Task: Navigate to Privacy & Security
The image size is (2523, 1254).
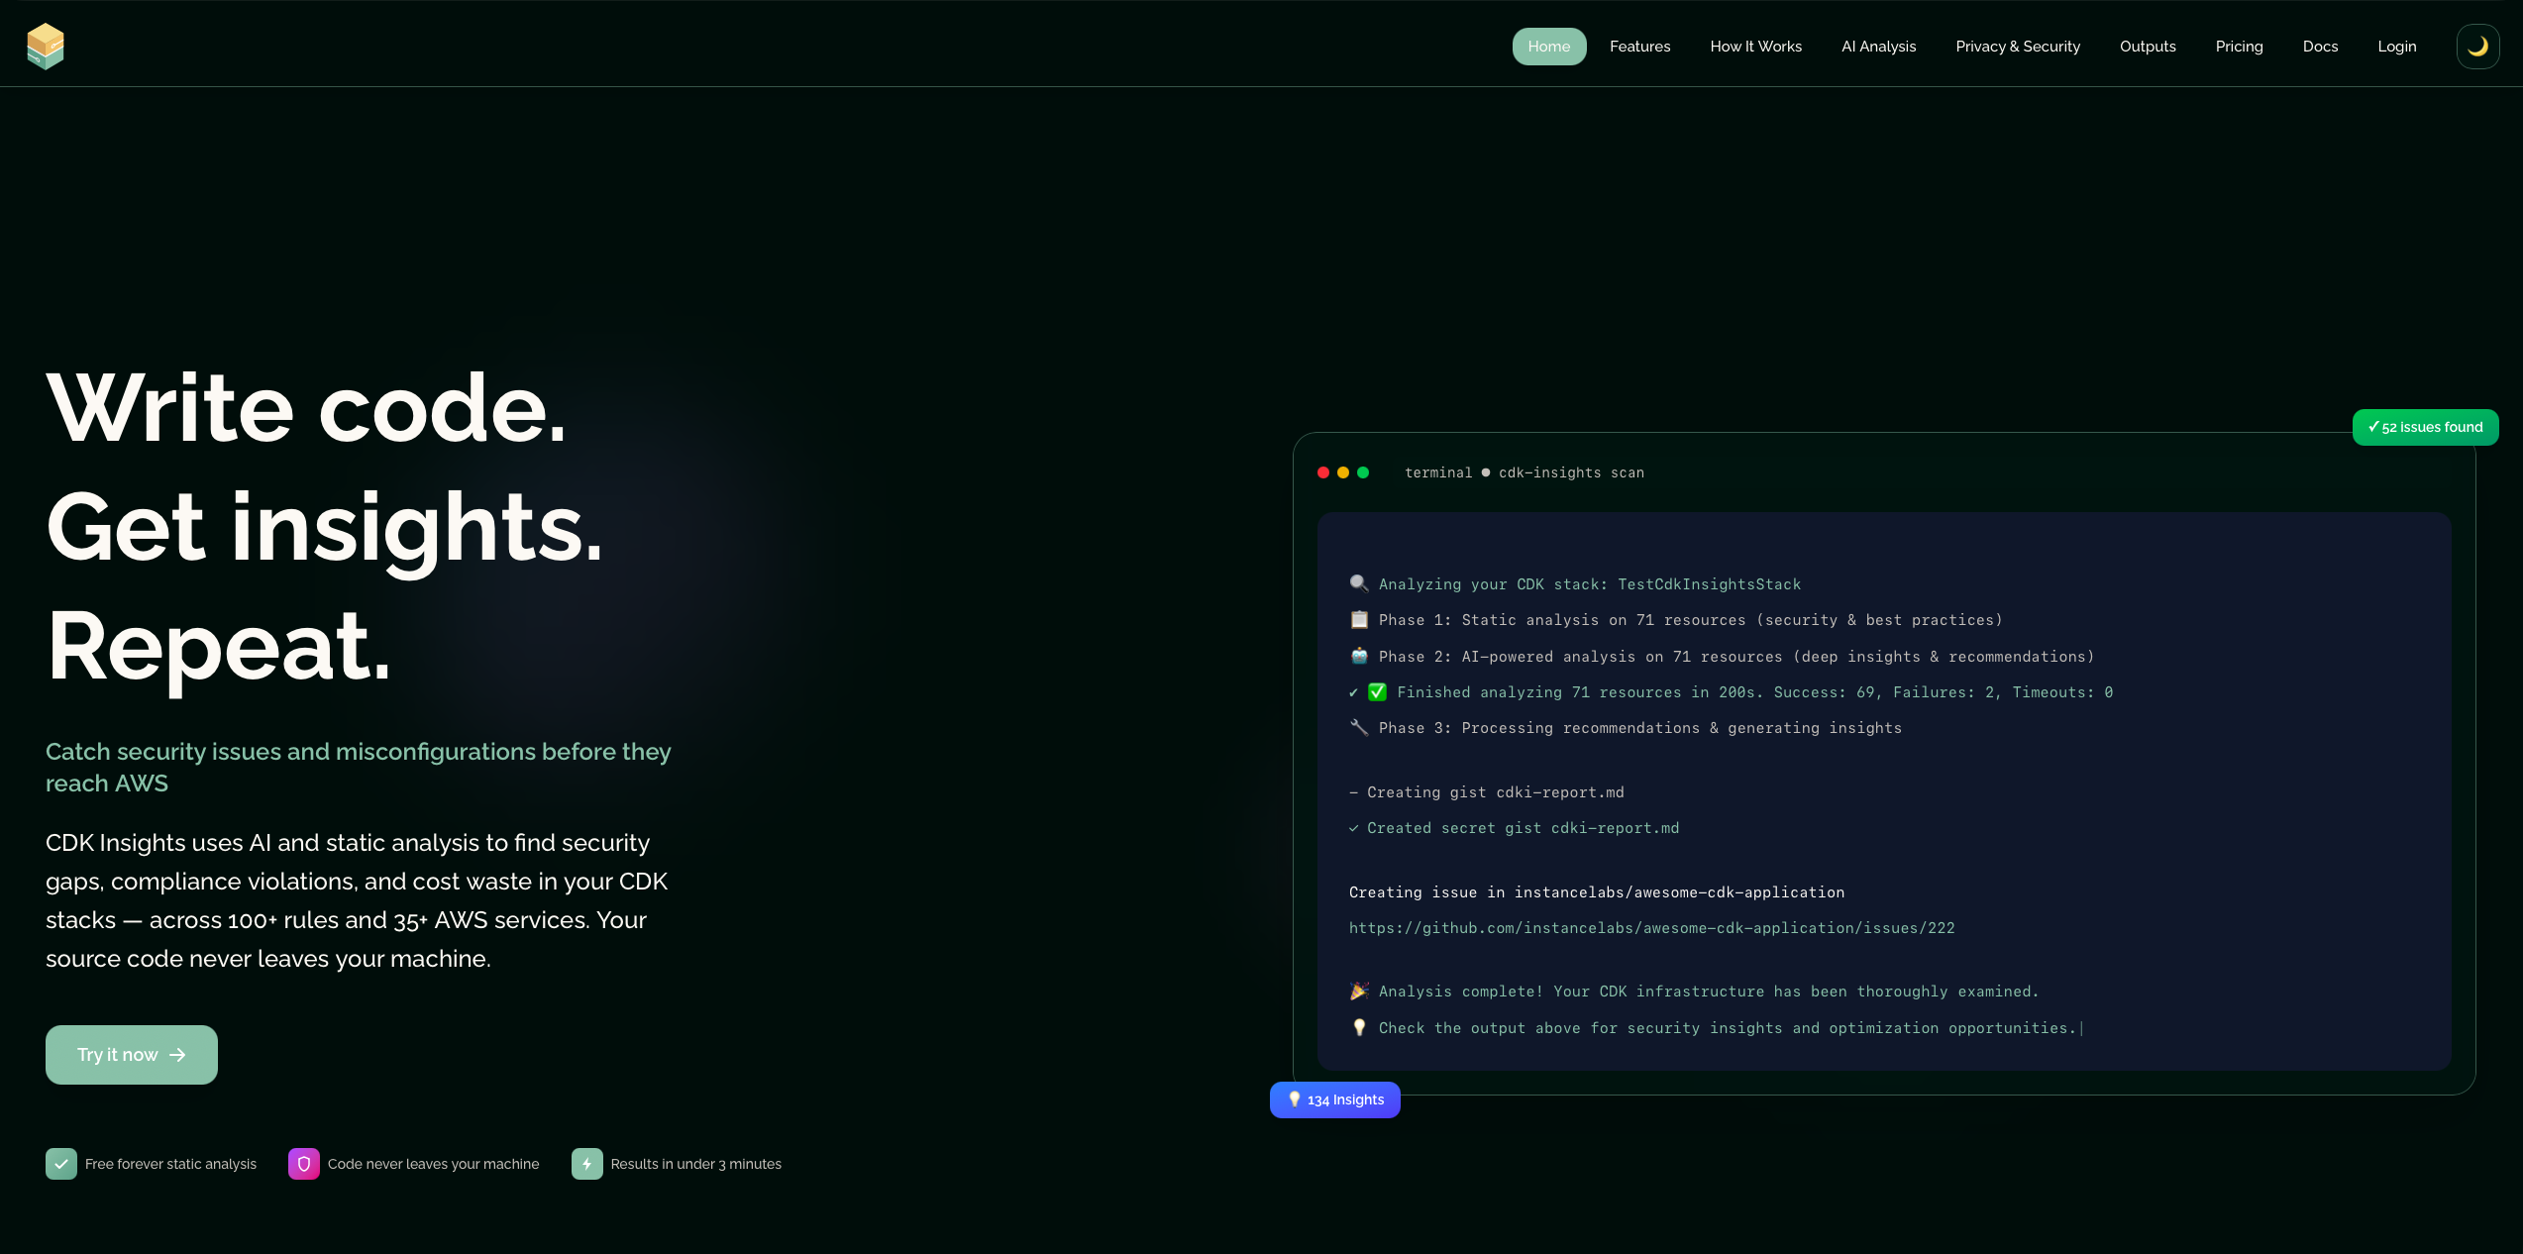Action: click(2018, 47)
